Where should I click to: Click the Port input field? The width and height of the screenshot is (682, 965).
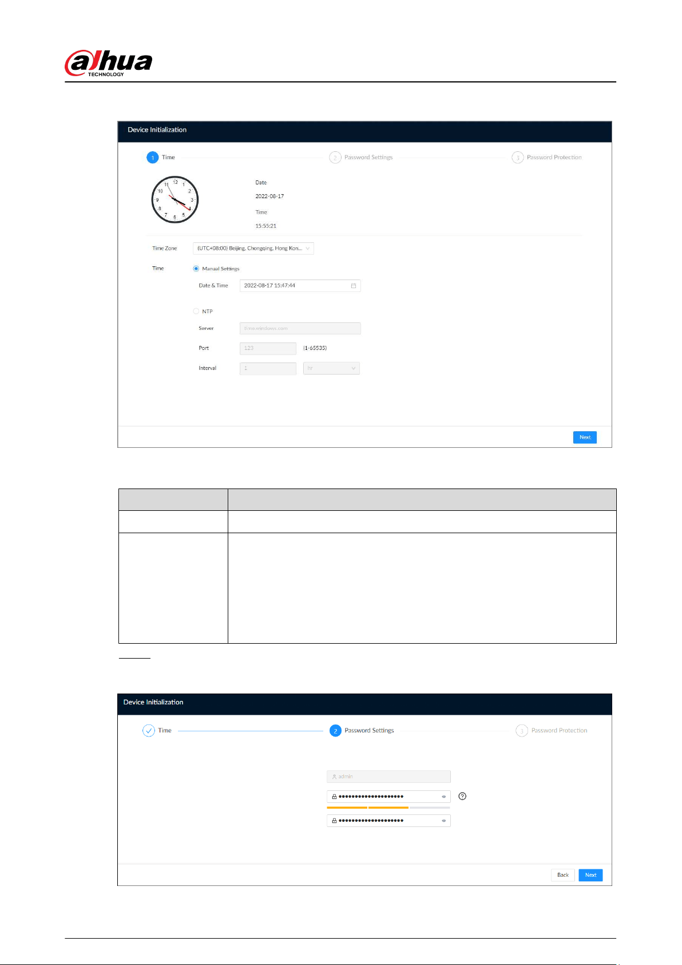tap(268, 348)
